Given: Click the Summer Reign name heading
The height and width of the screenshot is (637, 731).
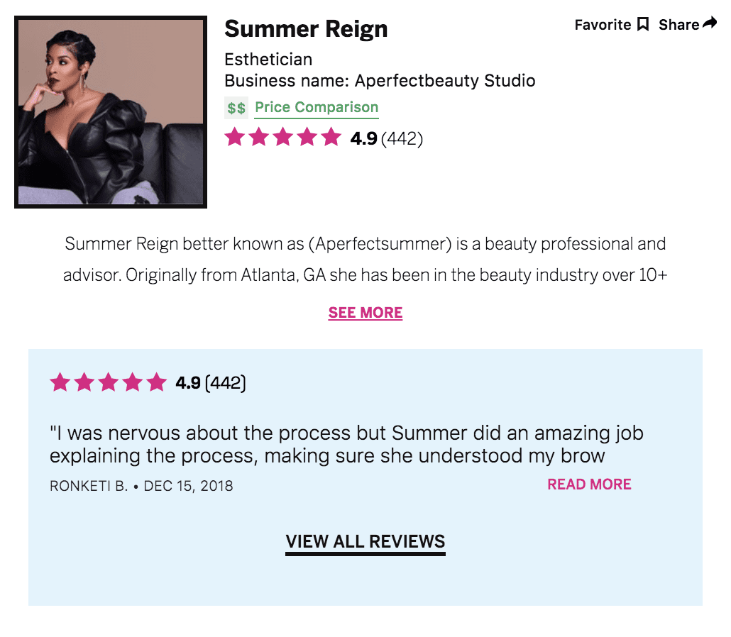Looking at the screenshot, I should [x=306, y=29].
